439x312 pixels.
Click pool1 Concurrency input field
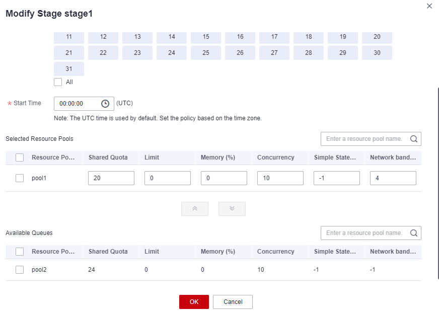pyautogui.click(x=280, y=178)
